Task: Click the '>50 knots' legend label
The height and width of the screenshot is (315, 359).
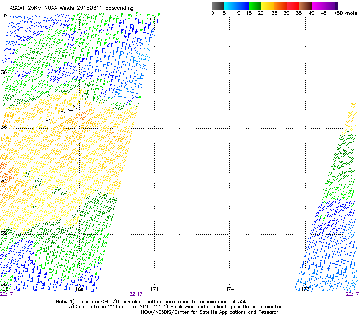Action: pos(345,13)
